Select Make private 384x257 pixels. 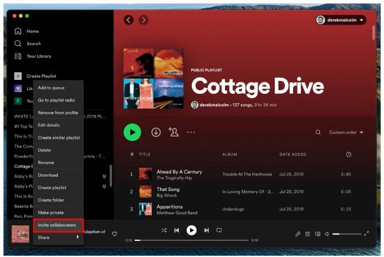(58, 213)
